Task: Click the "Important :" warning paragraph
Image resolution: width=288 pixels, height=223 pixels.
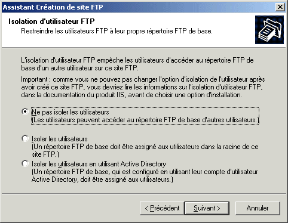Action: pyautogui.click(x=143, y=87)
